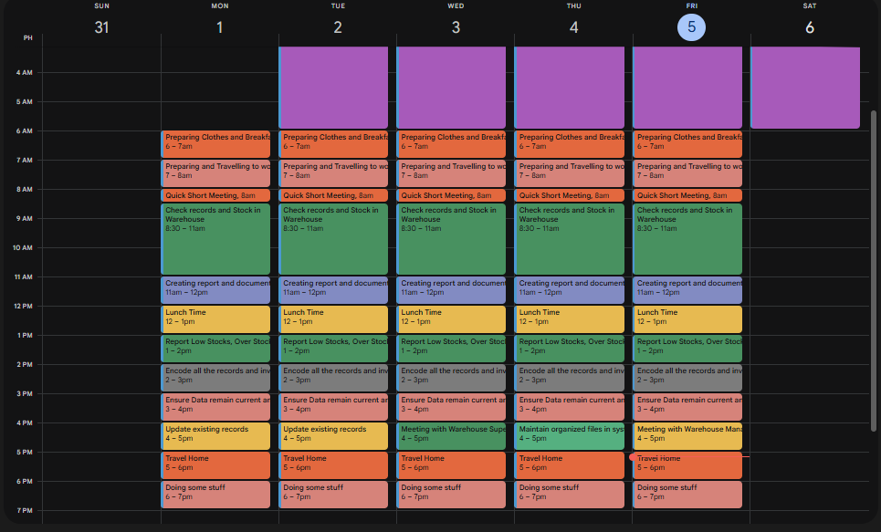Open Monday's Lunch Time event
Viewport: 881px width, 532px height.
(x=215, y=319)
